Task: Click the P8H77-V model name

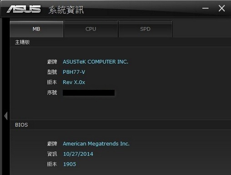Action: pos(74,72)
